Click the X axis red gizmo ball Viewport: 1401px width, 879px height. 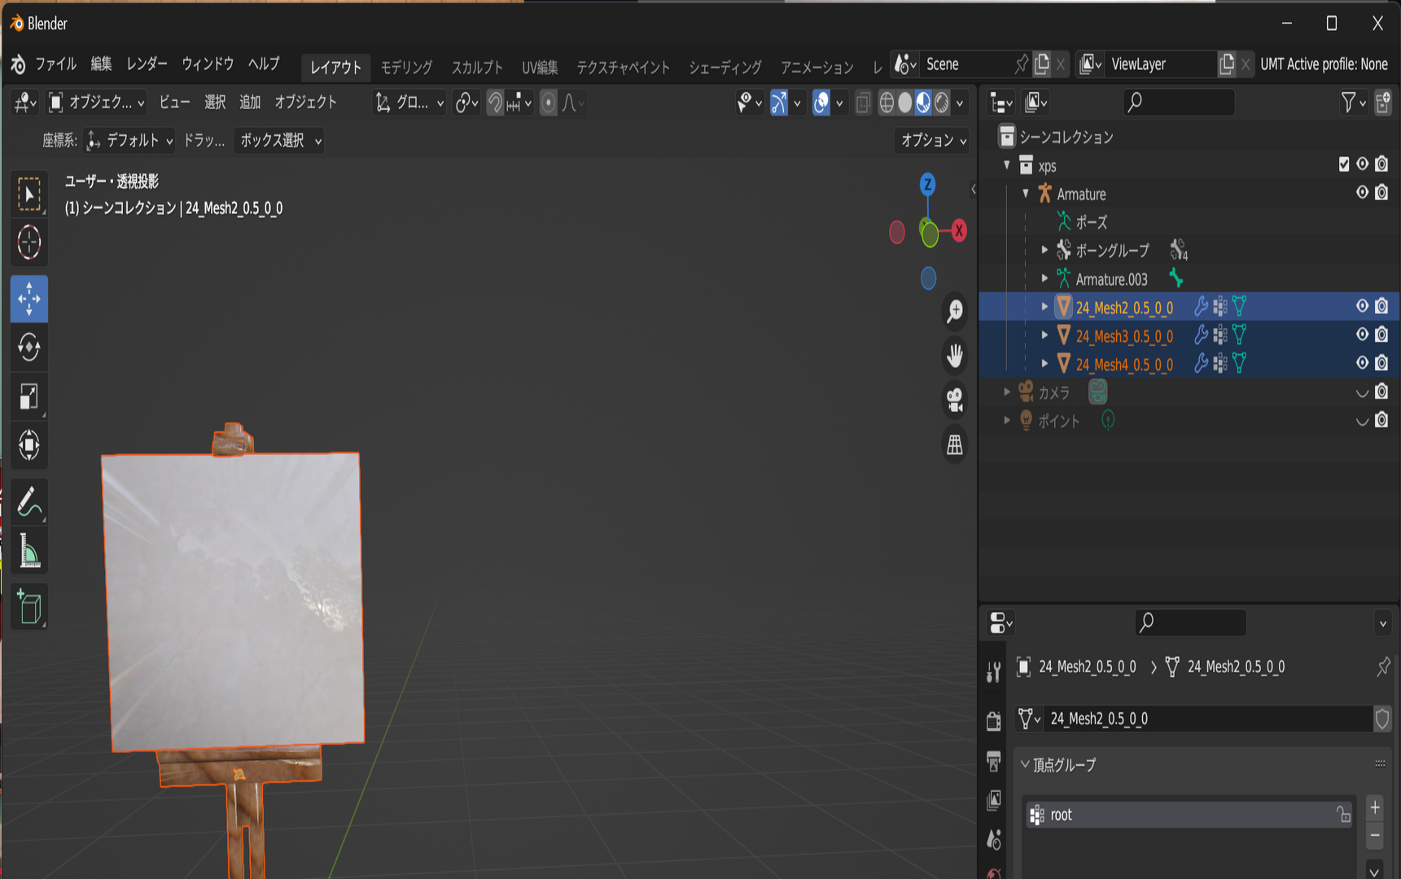point(959,231)
